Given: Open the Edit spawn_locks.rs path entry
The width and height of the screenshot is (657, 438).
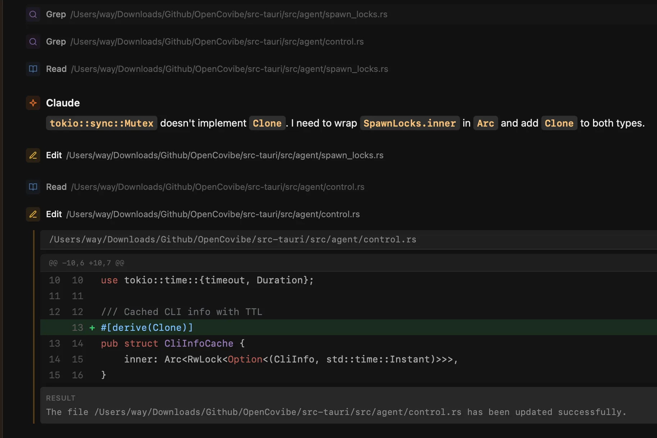Looking at the screenshot, I should point(225,155).
